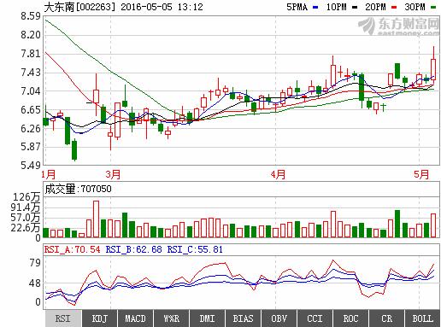This screenshot has width=441, height=327.
Task: Open the ROC indicator tab
Action: (350, 318)
